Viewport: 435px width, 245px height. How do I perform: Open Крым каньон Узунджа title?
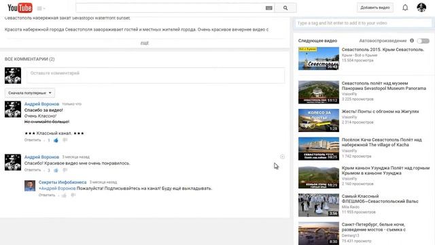point(385,170)
